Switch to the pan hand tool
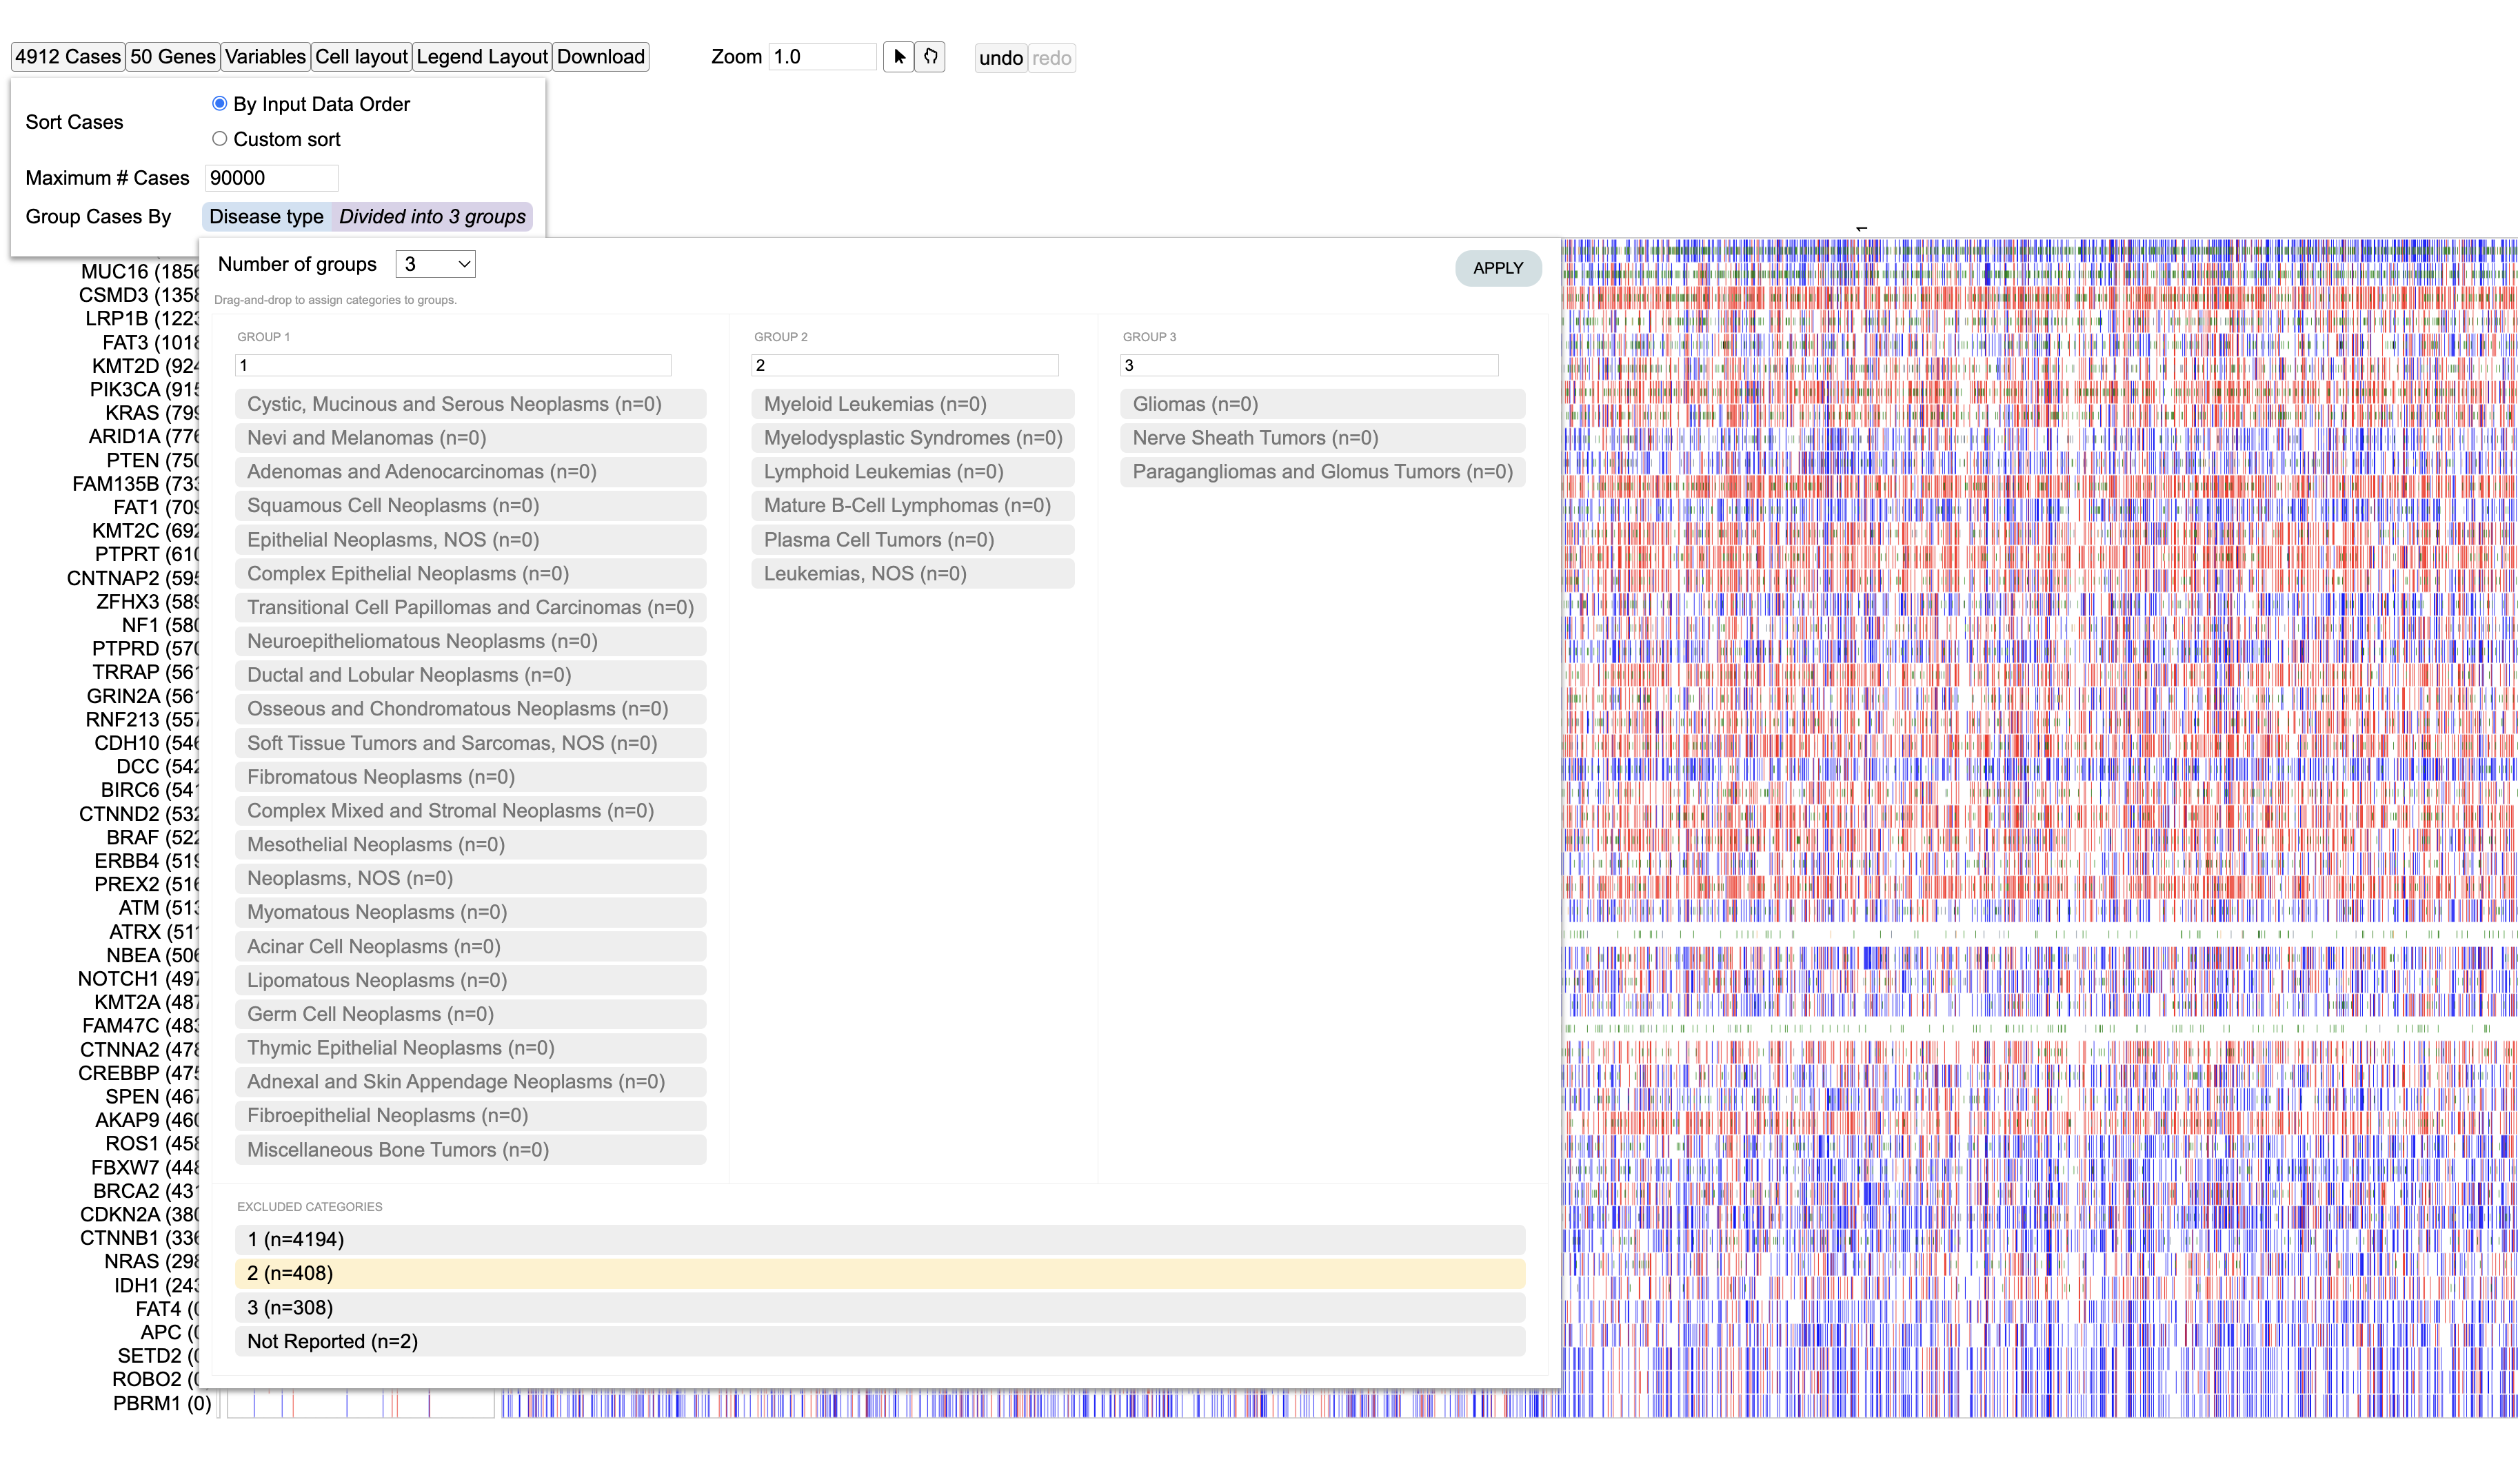Screen dimensions: 2518x1484 point(930,57)
